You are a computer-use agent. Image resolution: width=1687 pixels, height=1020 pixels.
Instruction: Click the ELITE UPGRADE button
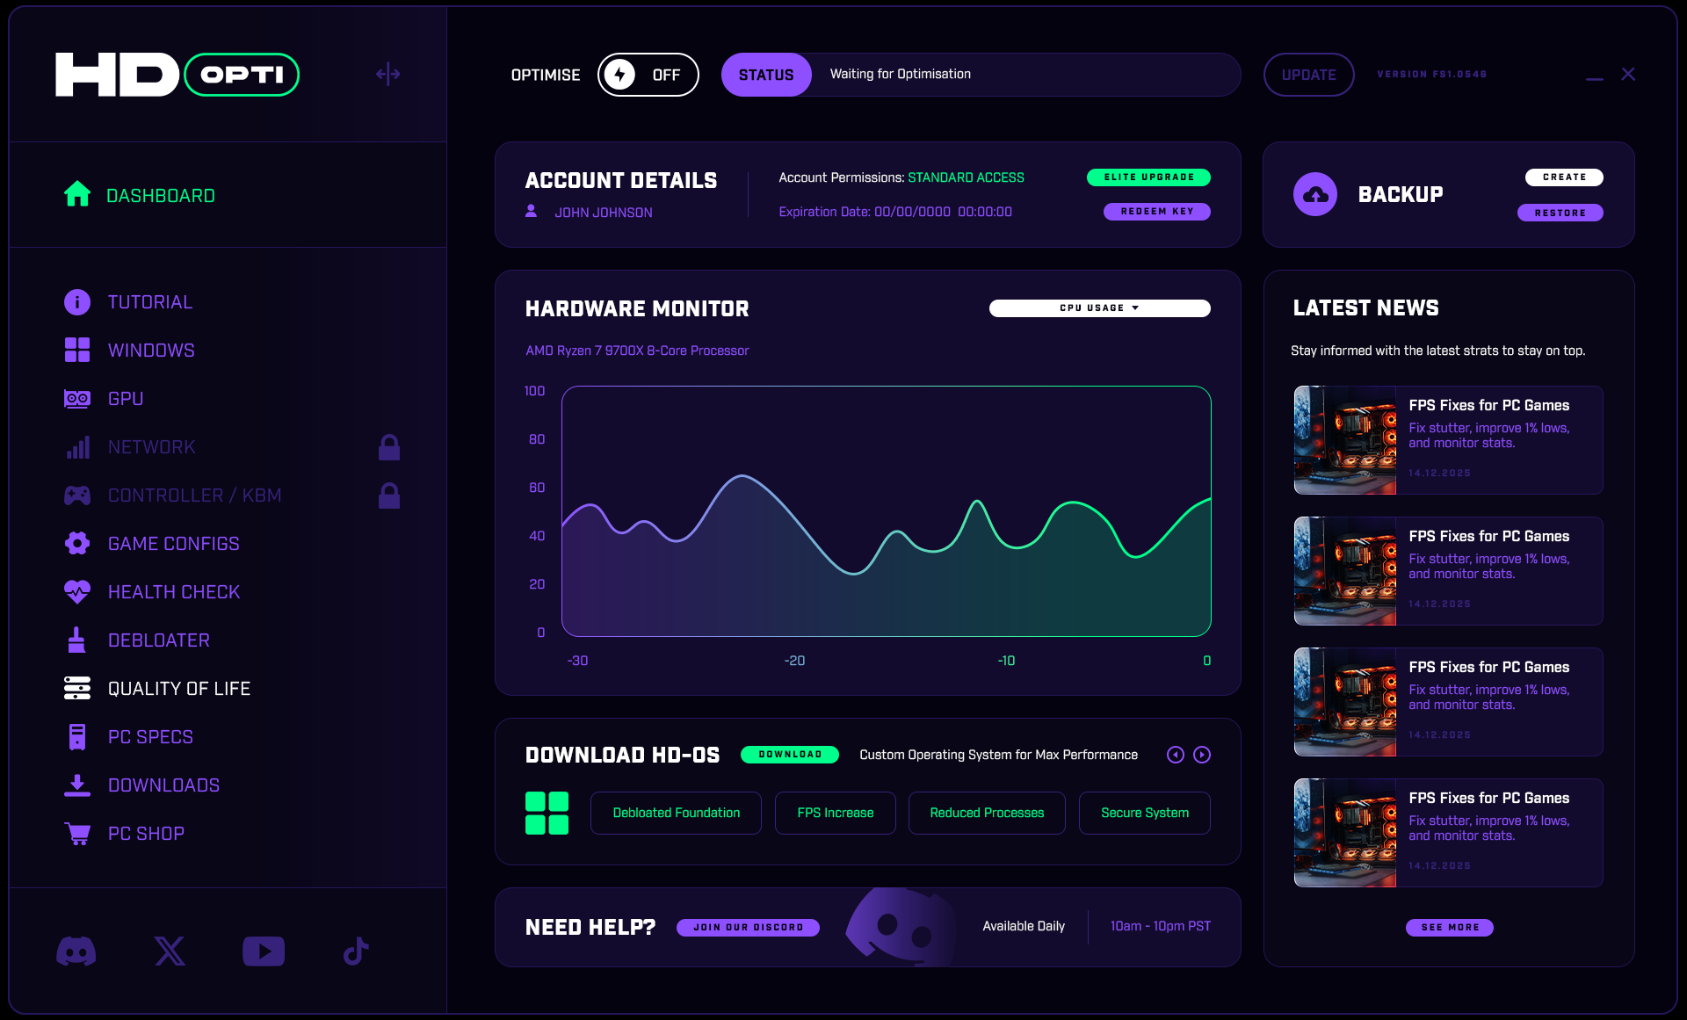(1148, 177)
